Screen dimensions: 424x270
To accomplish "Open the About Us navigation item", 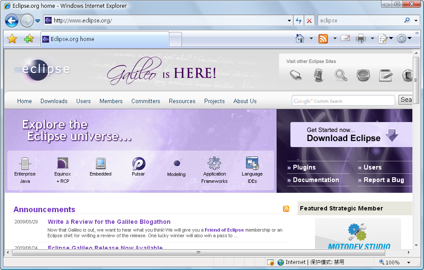I will click(245, 101).
